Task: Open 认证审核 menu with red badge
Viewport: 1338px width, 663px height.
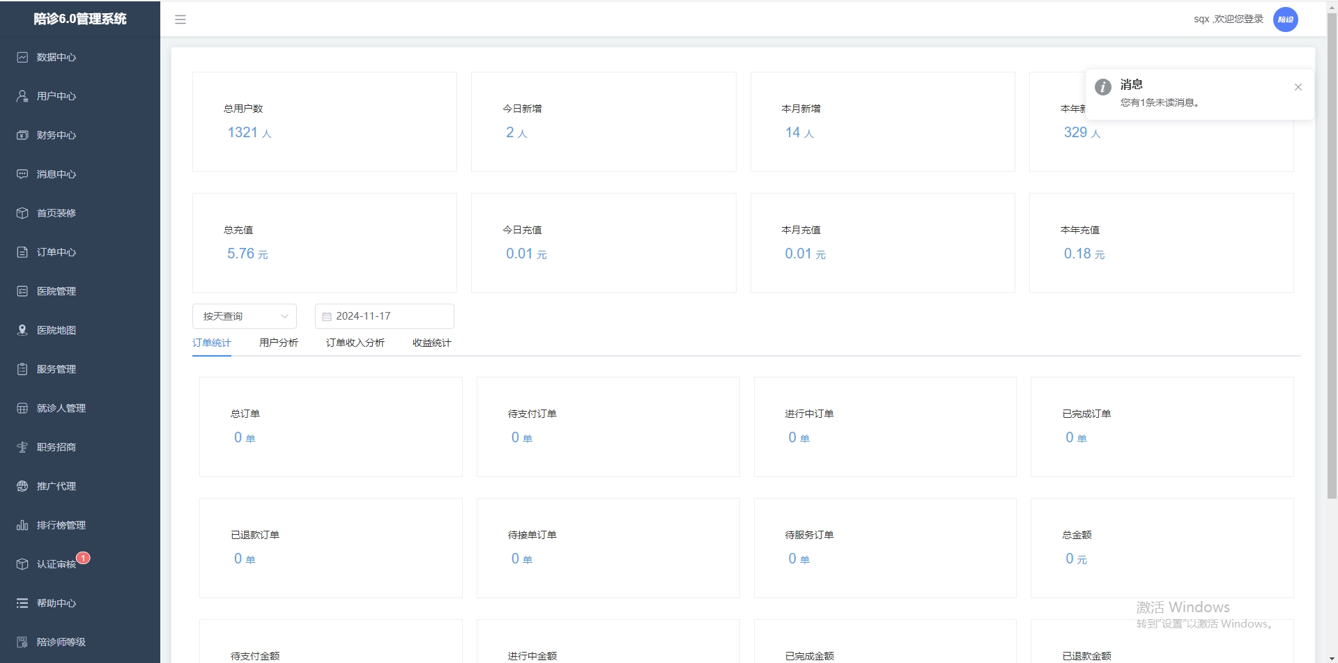Action: click(x=56, y=564)
